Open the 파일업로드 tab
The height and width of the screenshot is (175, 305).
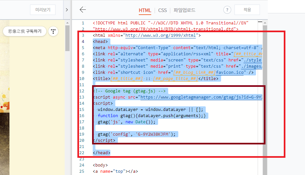click(185, 10)
